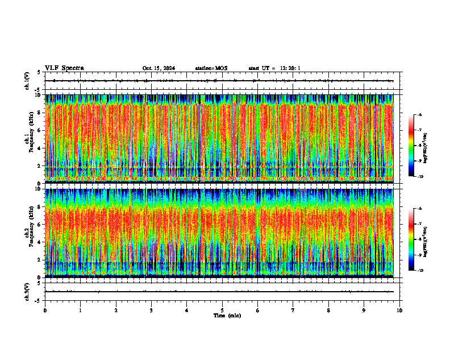
Task: Click time axis tick label "4"
Action: tap(187, 310)
